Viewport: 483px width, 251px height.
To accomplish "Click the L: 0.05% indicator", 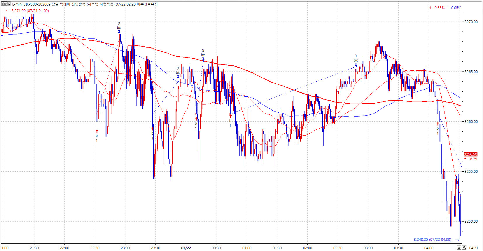I will (x=454, y=8).
